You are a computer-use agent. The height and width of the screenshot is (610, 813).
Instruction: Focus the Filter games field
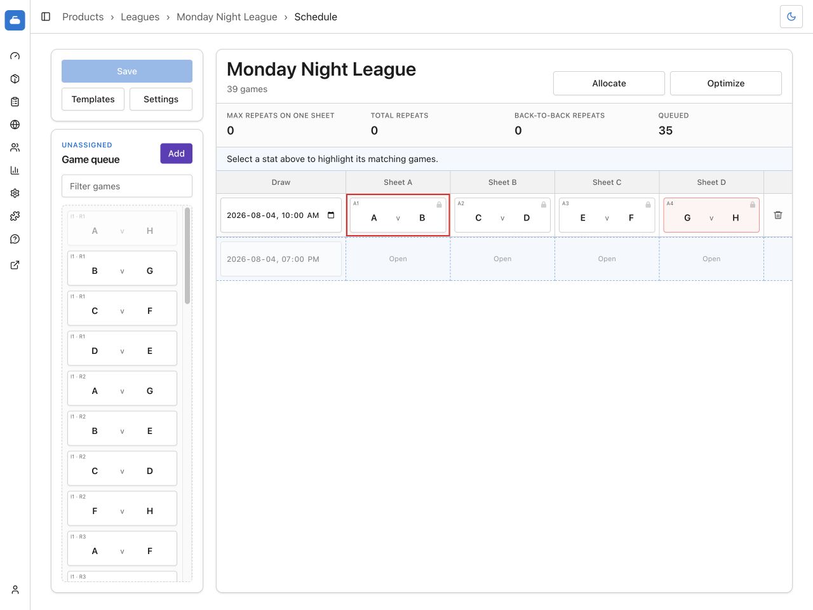[127, 186]
